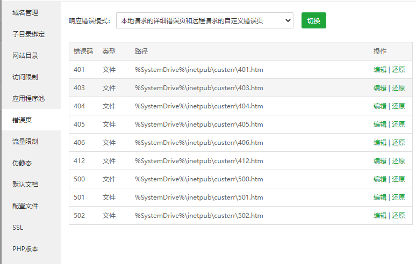The image size is (416, 264).
Task: Switch to 子目录绑定 tab
Action: pyautogui.click(x=28, y=34)
